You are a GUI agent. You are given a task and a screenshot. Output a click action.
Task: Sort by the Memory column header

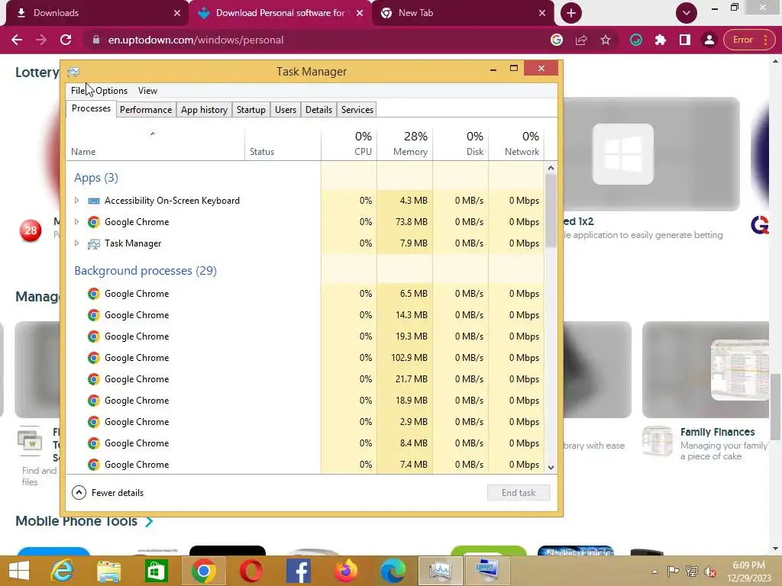(405, 144)
